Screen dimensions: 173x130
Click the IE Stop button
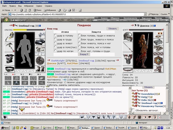(x=21, y=10)
